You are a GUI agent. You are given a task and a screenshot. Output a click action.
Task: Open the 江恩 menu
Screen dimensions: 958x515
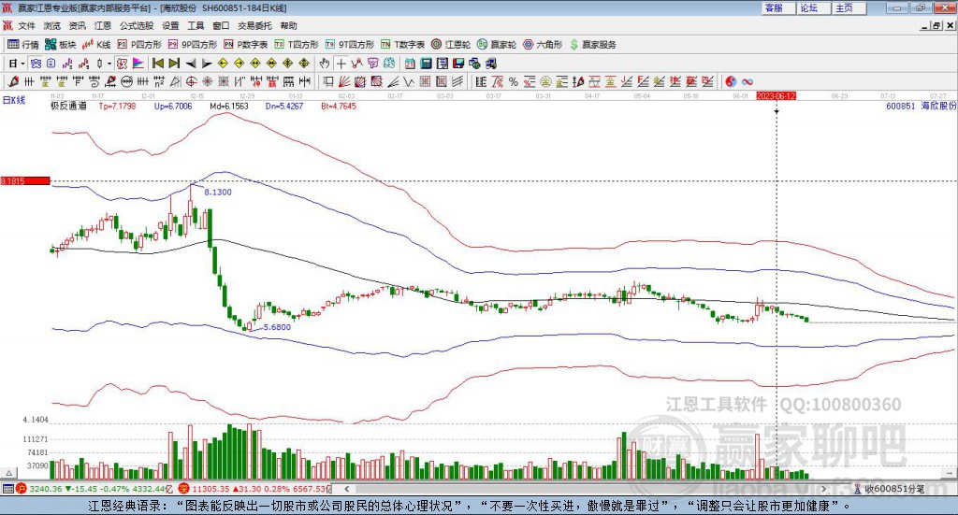tap(103, 25)
